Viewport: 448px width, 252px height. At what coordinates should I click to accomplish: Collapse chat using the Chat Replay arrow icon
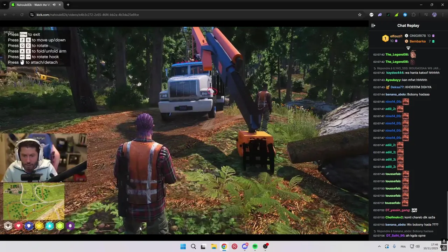click(x=373, y=26)
